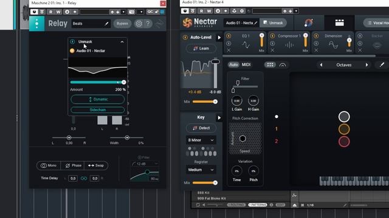Solo the EQ 1 module
389x218 pixels.
tap(229, 44)
